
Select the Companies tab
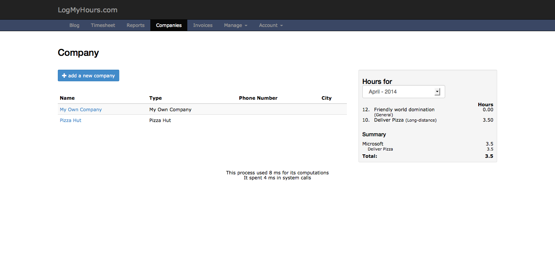(169, 25)
